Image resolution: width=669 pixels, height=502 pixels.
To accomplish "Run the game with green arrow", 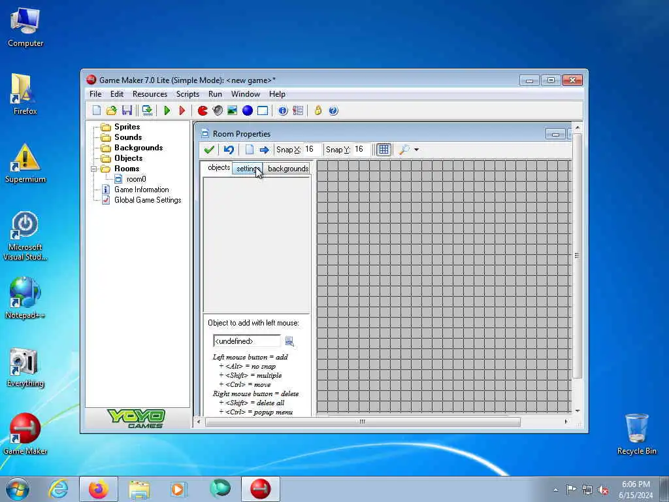I will (x=167, y=110).
